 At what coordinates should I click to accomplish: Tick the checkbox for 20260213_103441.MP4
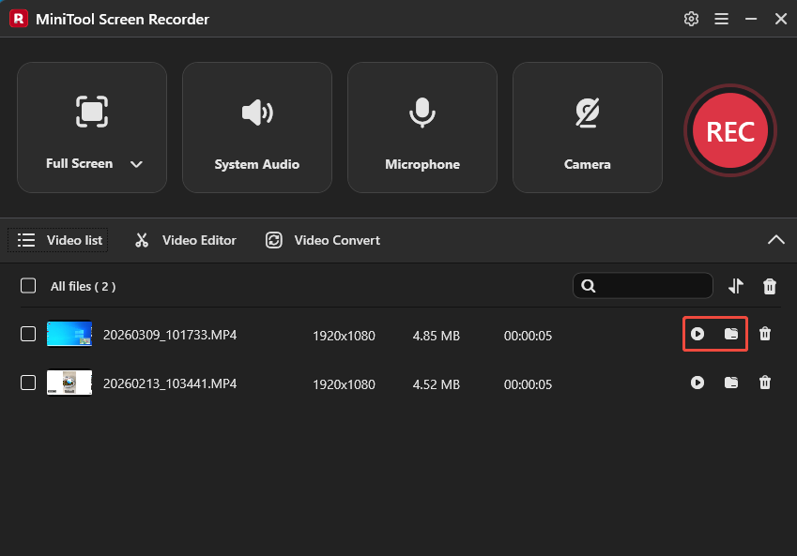pos(27,383)
